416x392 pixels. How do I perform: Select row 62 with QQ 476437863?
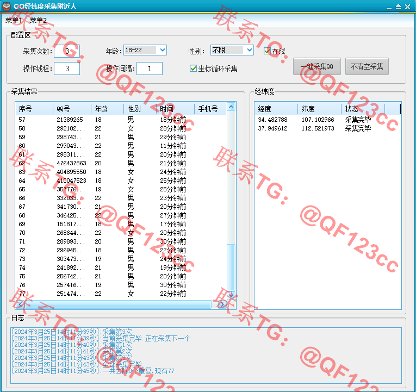click(x=121, y=163)
